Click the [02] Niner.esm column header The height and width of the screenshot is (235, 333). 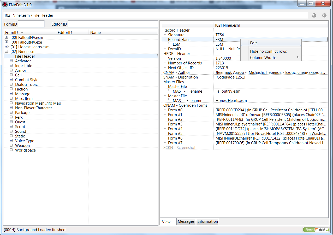pyautogui.click(x=270, y=25)
